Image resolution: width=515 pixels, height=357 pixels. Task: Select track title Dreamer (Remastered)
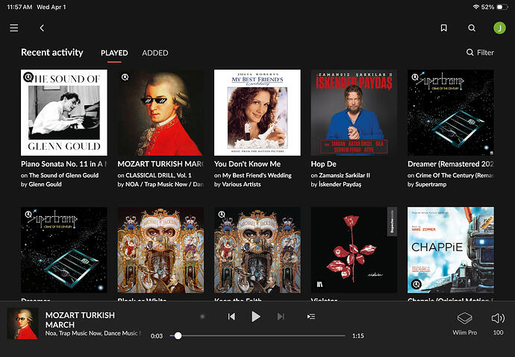(x=451, y=164)
